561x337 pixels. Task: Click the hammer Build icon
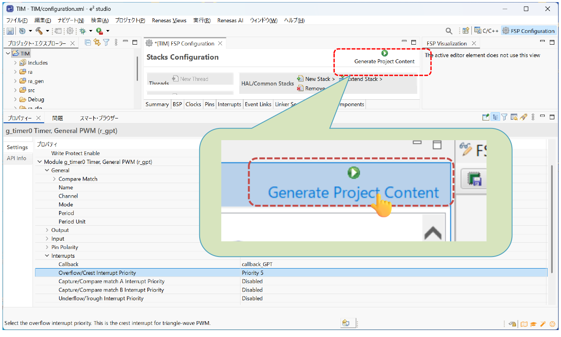(39, 31)
